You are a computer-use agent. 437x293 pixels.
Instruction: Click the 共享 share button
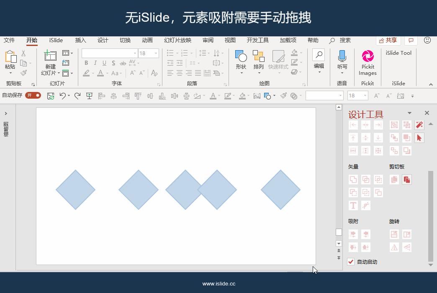click(388, 41)
